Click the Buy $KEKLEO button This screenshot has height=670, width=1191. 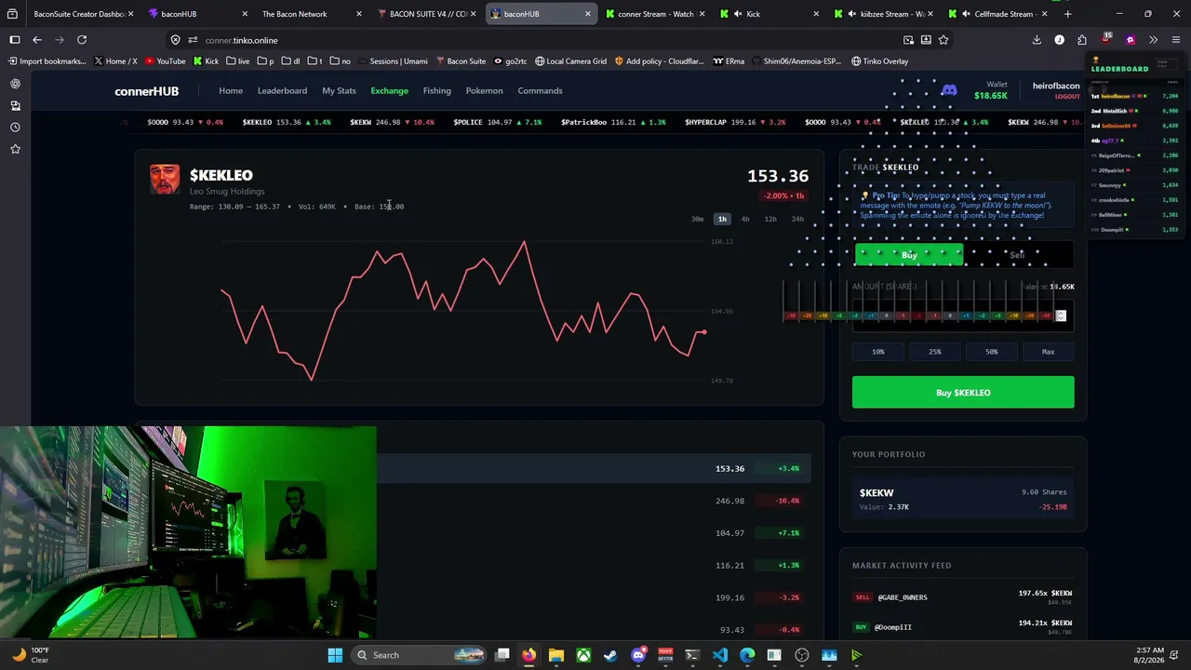click(x=963, y=393)
